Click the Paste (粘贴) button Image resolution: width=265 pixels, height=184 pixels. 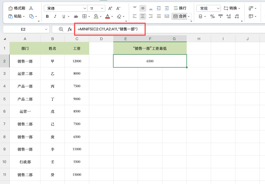point(15,16)
